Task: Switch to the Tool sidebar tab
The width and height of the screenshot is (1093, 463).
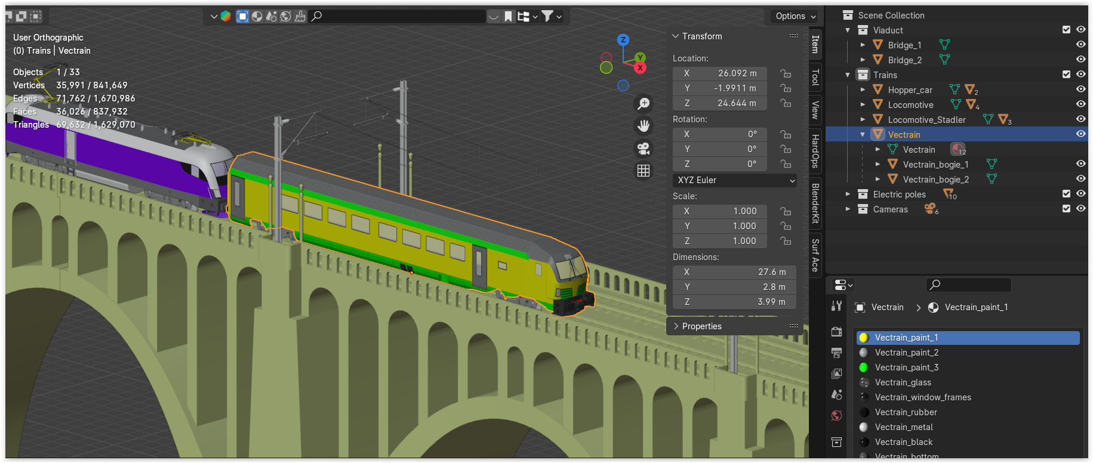Action: tap(815, 77)
